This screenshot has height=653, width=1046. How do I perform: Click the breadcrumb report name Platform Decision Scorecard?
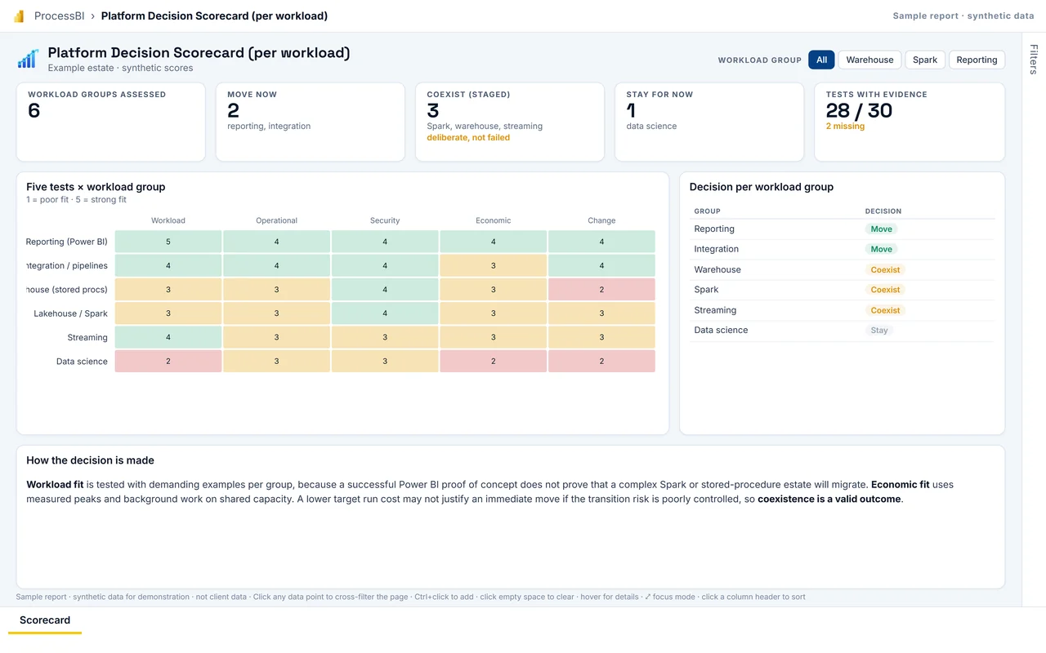[x=214, y=16]
